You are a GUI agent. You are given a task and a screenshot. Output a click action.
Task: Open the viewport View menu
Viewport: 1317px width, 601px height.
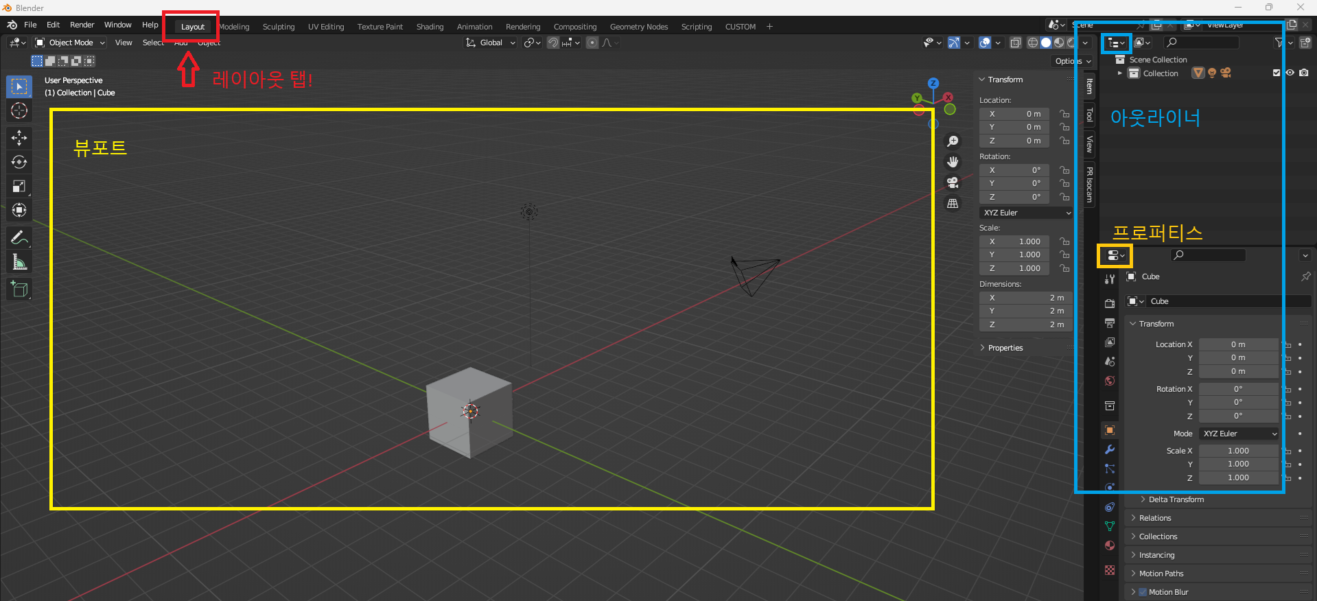124,43
